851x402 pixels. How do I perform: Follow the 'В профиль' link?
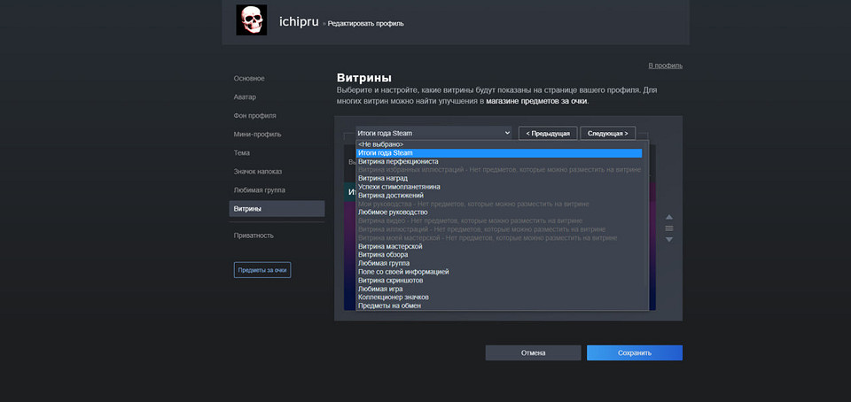point(666,66)
